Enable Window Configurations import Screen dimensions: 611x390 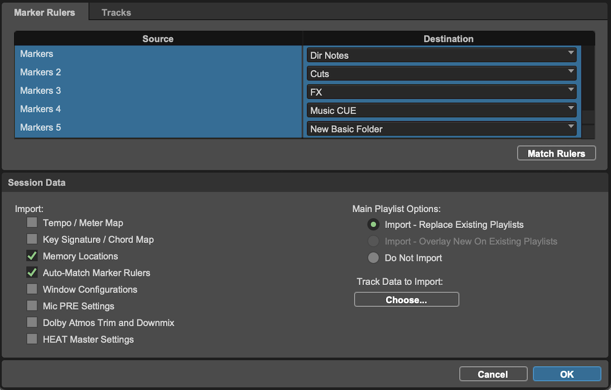(32, 289)
